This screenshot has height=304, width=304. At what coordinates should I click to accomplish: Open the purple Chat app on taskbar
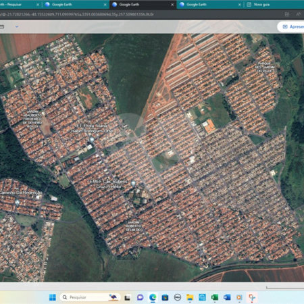(x=140, y=297)
